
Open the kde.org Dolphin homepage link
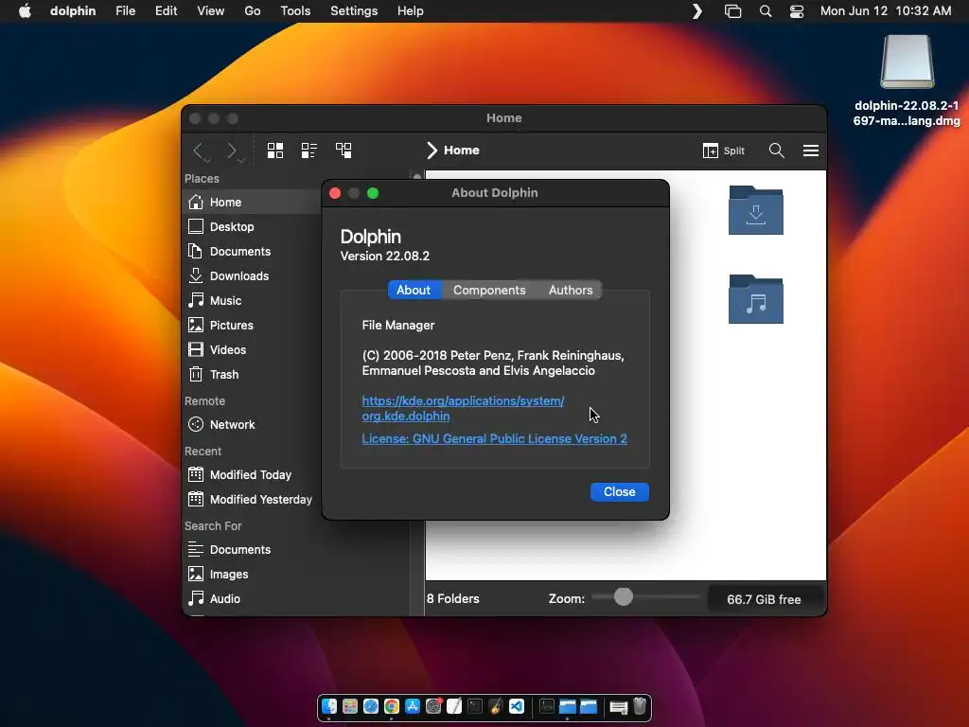point(463,409)
